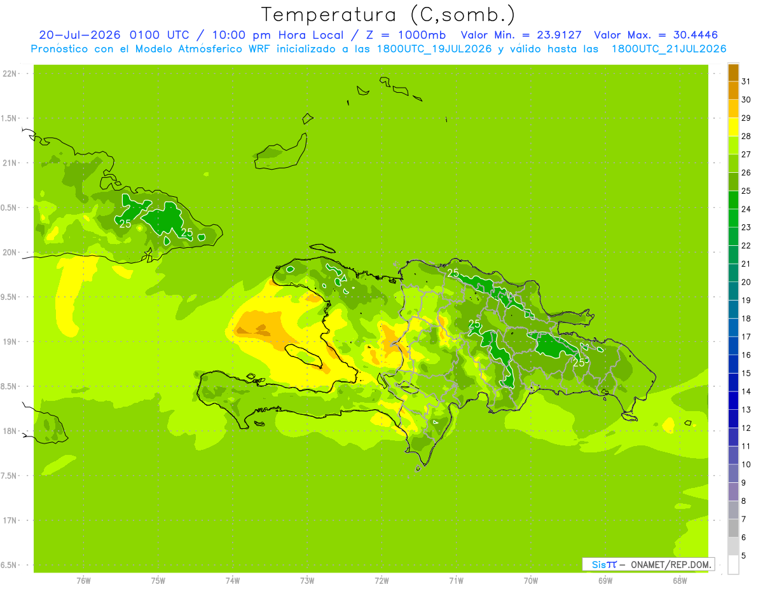763x589 pixels.
Task: Click the "19N" latitude axis label
Action: click(11, 342)
